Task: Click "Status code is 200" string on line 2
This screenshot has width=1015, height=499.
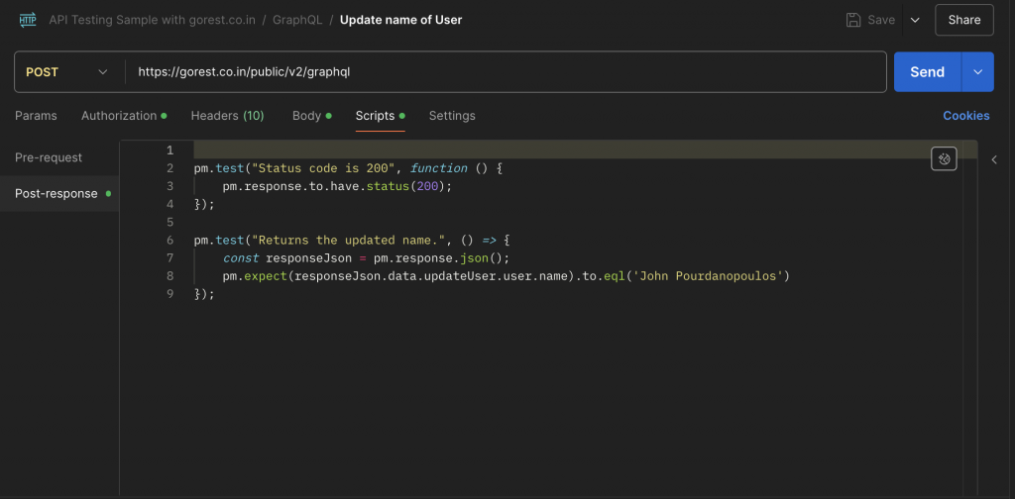Action: [324, 168]
